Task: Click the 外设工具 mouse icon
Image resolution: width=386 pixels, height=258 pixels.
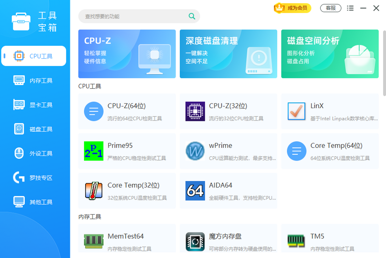Action: [x=19, y=153]
